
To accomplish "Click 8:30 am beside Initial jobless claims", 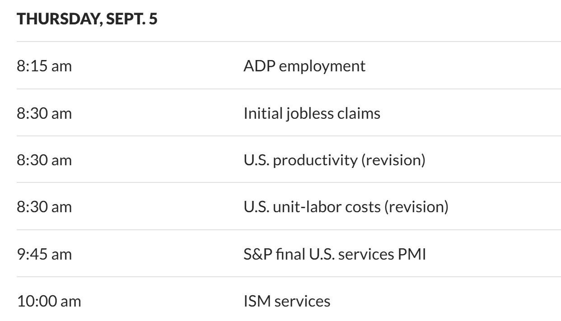I will coord(44,113).
